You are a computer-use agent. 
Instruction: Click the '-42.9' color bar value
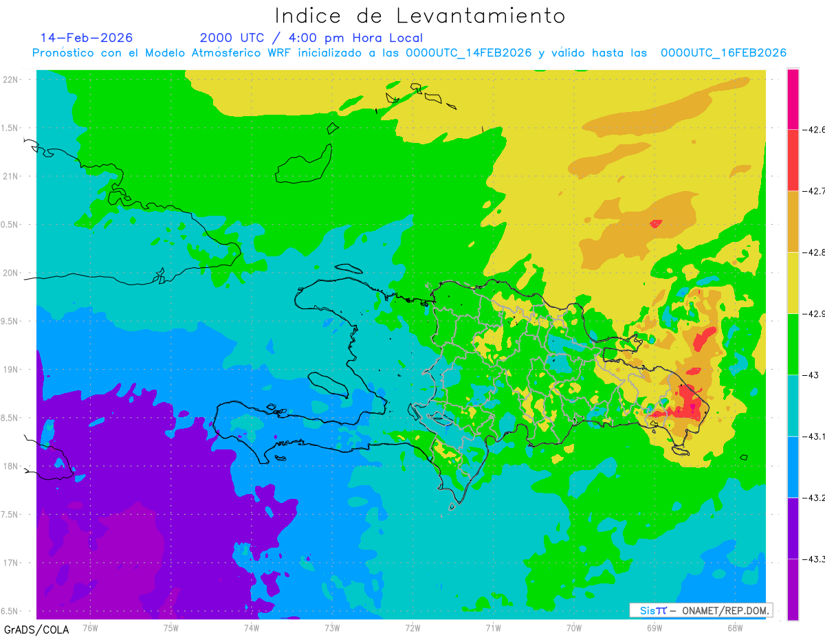pos(814,313)
